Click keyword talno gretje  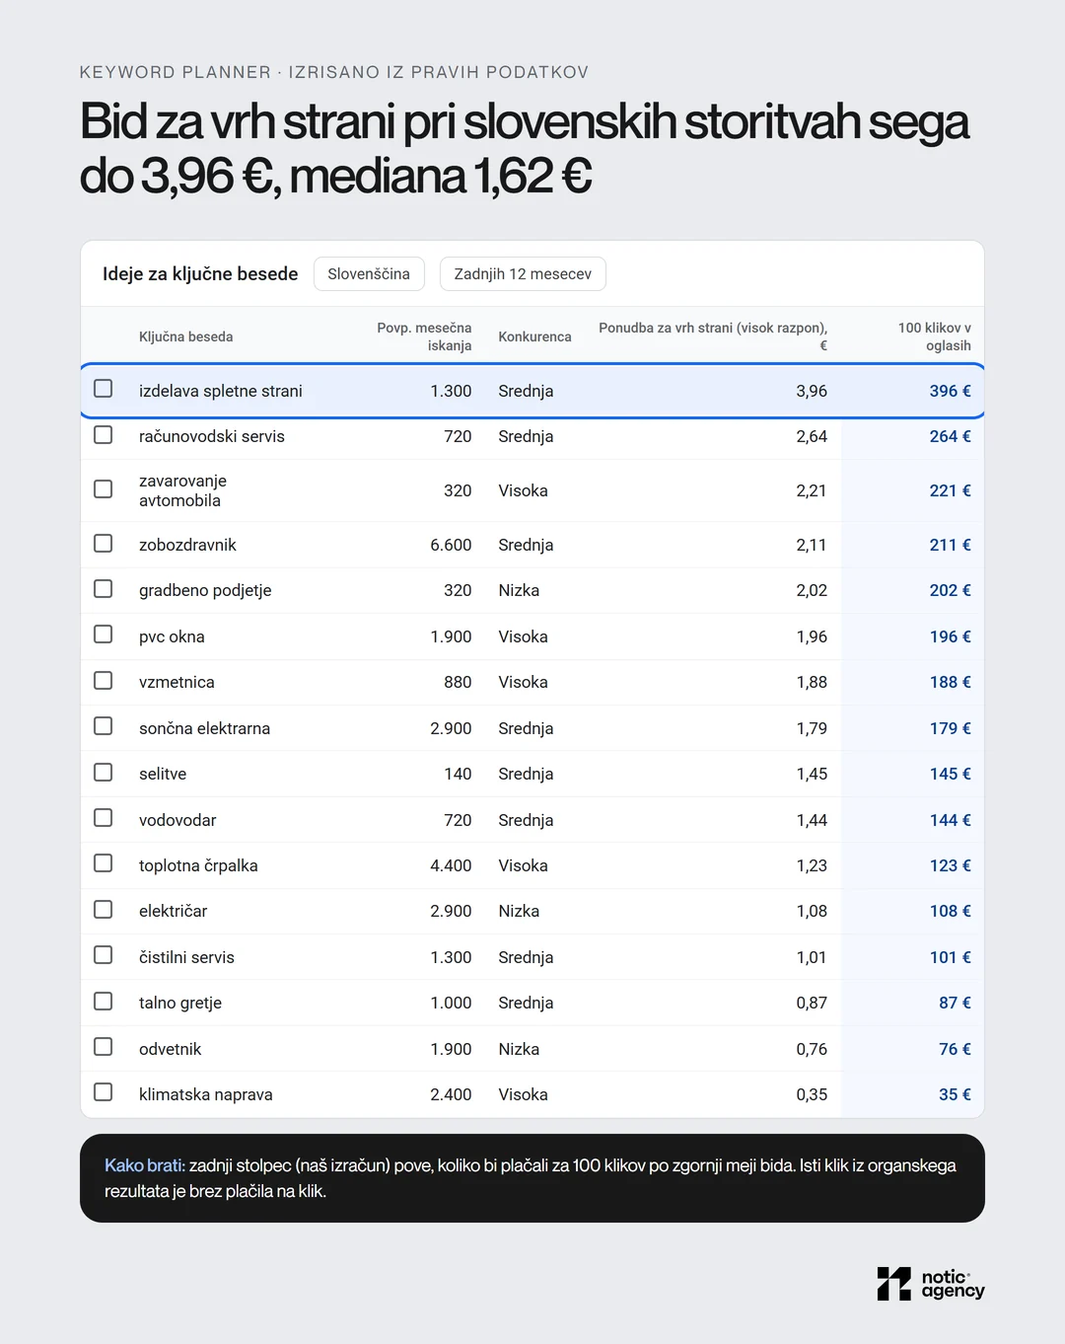coord(180,1003)
